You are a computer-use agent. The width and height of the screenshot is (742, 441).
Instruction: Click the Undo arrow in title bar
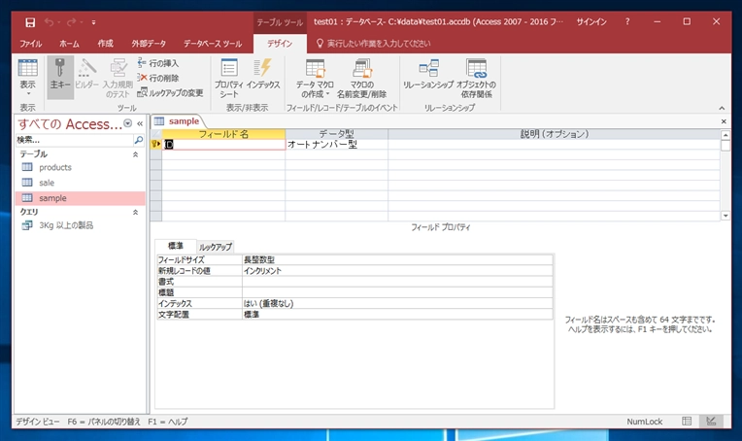click(x=49, y=22)
